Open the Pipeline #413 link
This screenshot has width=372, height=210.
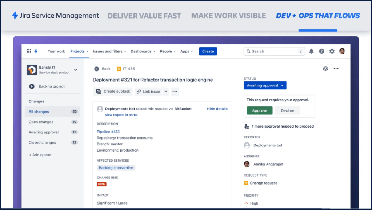[108, 132]
